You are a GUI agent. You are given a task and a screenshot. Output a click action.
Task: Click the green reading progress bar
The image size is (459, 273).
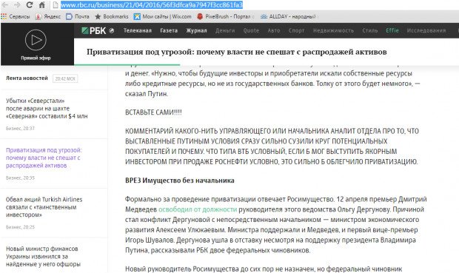[127, 64]
